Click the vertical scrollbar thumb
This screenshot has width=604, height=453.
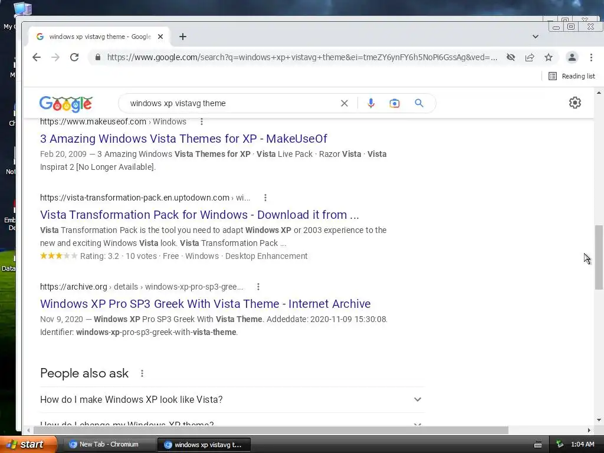(x=599, y=257)
